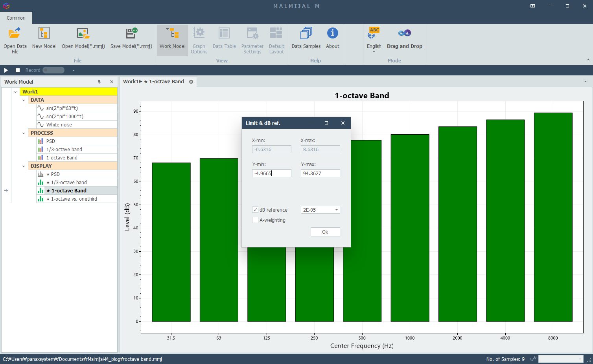Image resolution: width=593 pixels, height=364 pixels.
Task: Uncheck the dB reference checkbox
Action: (255, 210)
